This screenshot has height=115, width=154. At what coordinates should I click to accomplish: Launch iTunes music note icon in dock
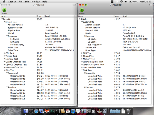click(x=73, y=111)
